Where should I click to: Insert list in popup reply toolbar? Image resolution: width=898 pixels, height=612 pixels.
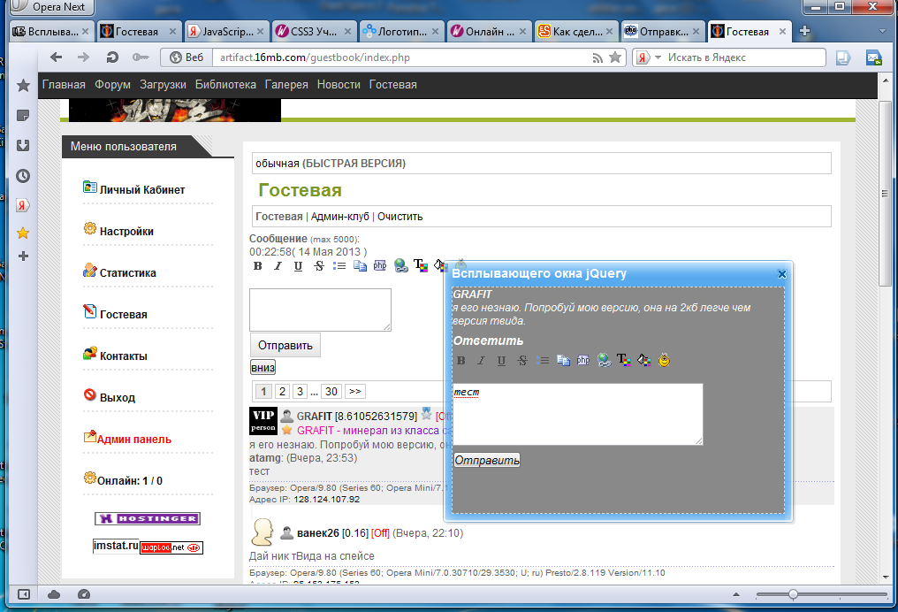tap(543, 361)
